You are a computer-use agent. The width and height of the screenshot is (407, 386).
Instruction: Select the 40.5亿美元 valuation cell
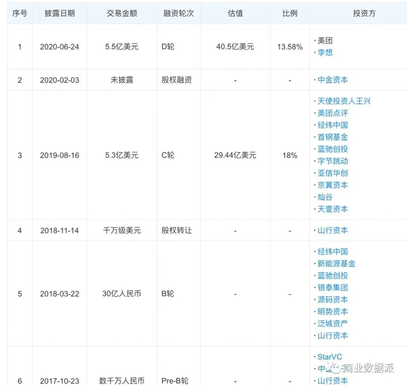[235, 47]
